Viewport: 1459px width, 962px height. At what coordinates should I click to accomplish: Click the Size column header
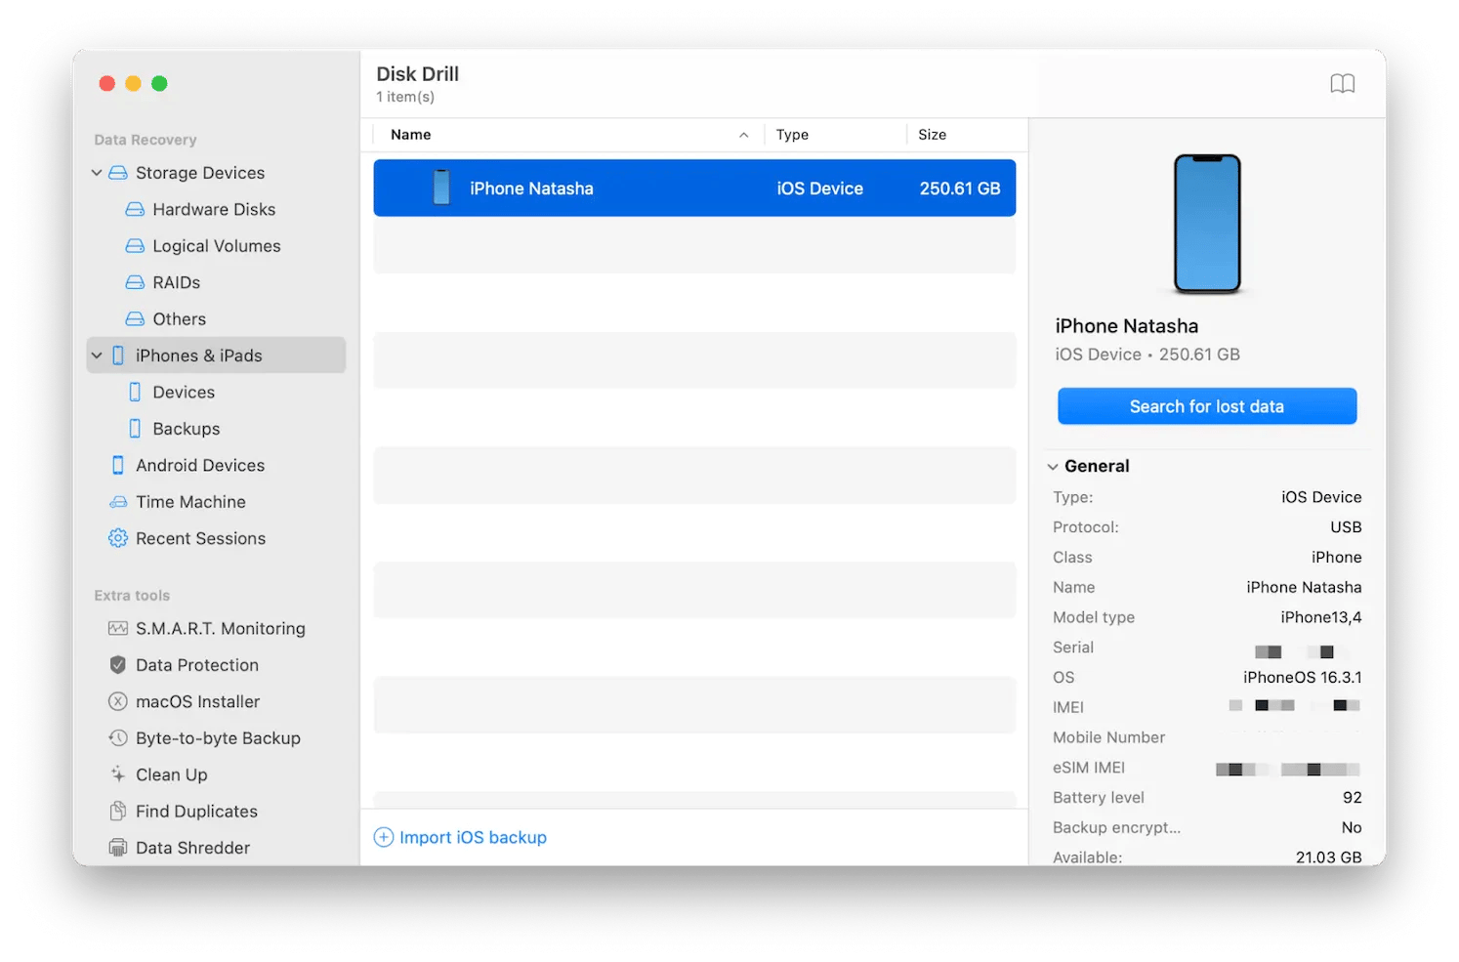[x=932, y=134]
